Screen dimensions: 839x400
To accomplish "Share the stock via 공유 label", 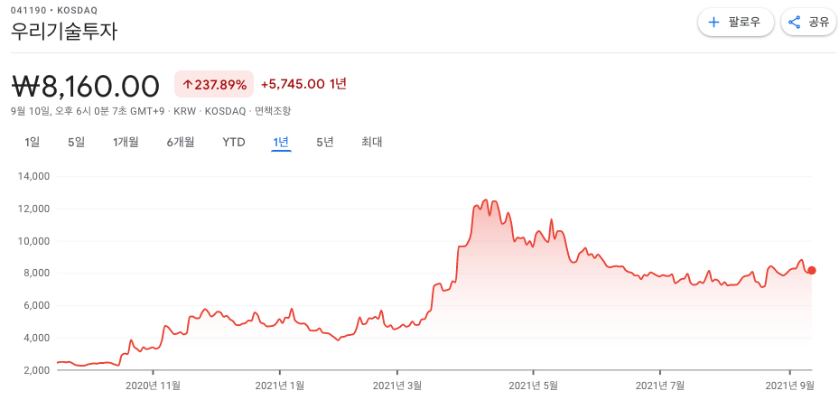I will point(818,23).
